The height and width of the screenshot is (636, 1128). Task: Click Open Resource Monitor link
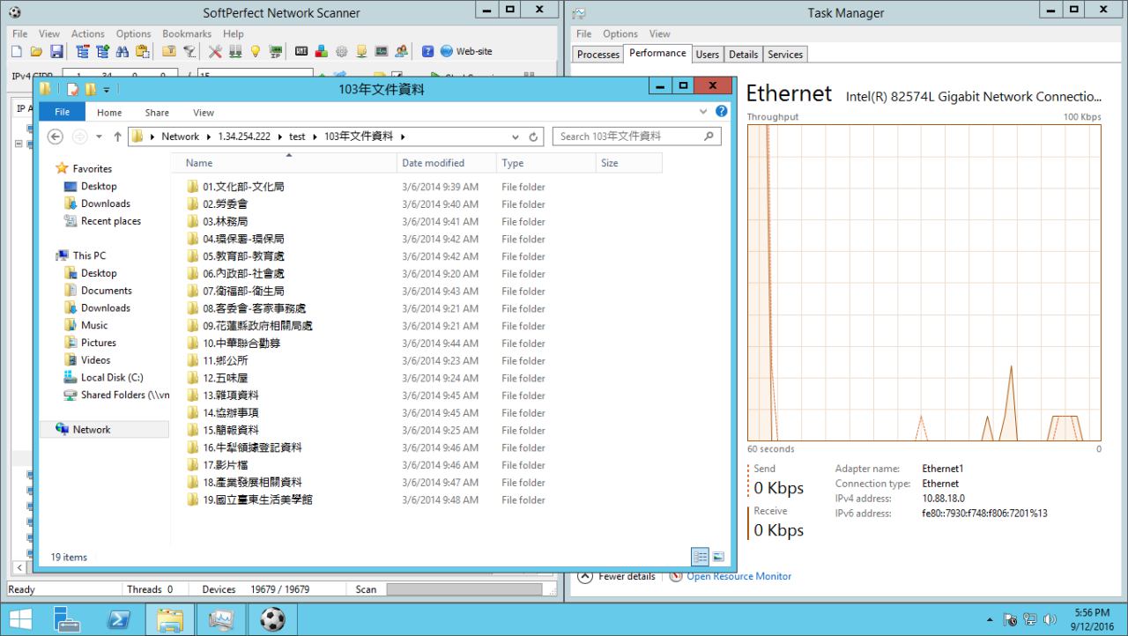pyautogui.click(x=738, y=576)
